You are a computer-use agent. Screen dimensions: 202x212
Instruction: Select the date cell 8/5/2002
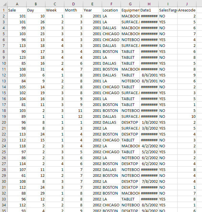[x=149, y=205]
